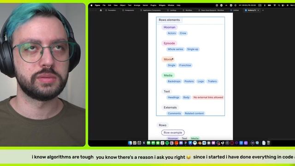Select the Single ep chip
The image size is (295, 166).
[x=193, y=49]
